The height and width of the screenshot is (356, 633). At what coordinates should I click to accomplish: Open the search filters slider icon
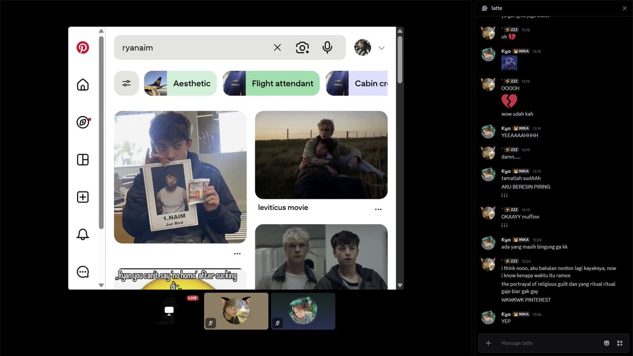(127, 83)
